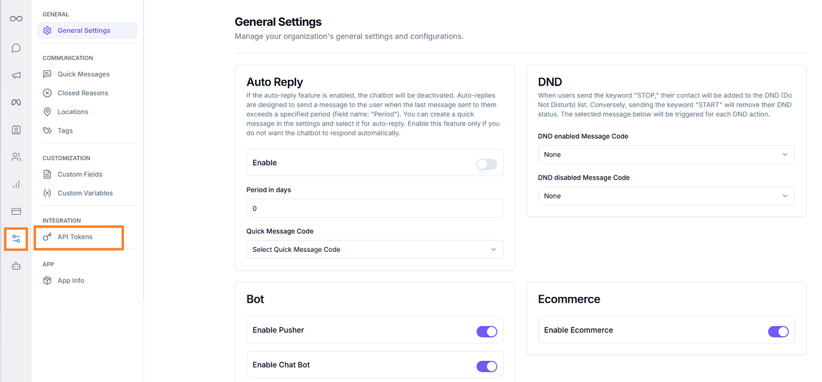This screenshot has width=822, height=382.
Task: Toggle the Auto Reply Enable switch
Action: pyautogui.click(x=487, y=164)
